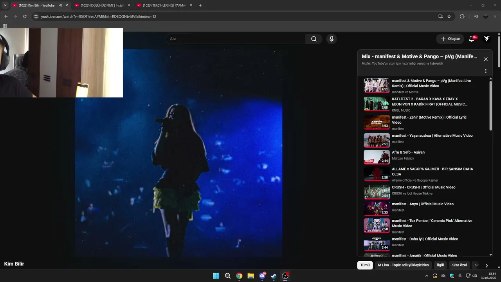This screenshot has height=282, width=501.
Task: Reload the current page
Action: (25, 16)
